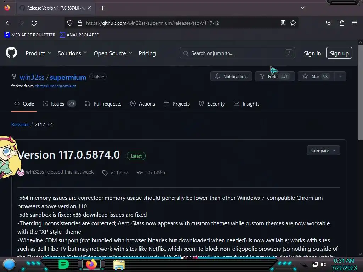
Task: Expand the Solutions menu
Action: coord(72,53)
